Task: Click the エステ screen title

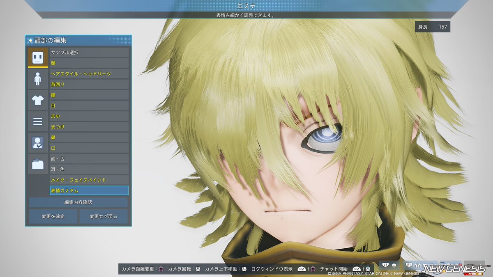Action: 246,5
